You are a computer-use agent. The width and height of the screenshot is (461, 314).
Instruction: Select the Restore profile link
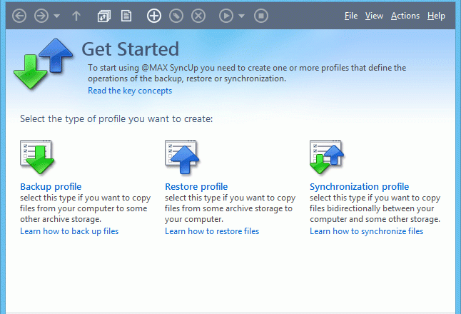point(196,187)
